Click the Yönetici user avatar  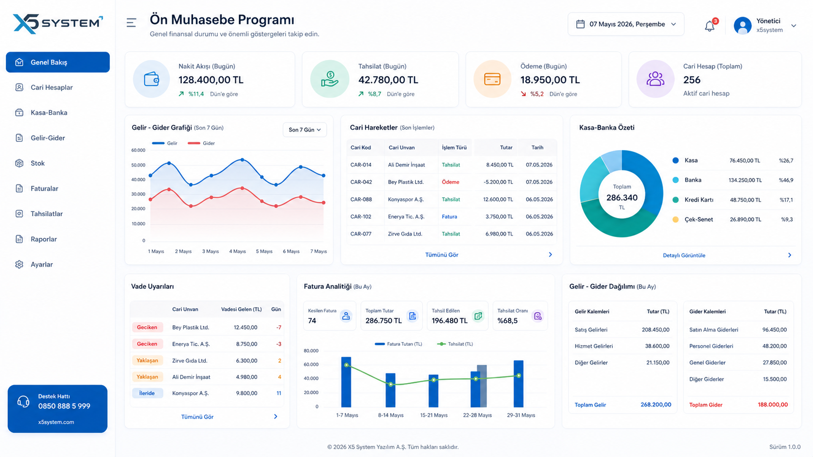[742, 25]
